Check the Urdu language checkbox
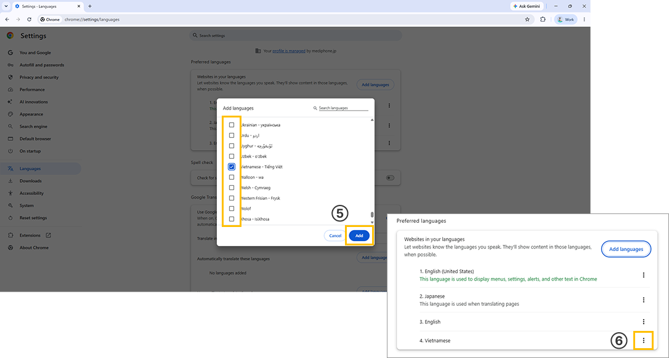The height and width of the screenshot is (358, 669). pos(232,135)
